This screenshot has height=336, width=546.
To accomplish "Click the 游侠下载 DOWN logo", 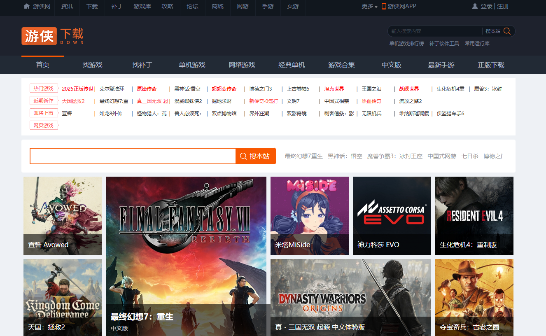I will tap(53, 36).
